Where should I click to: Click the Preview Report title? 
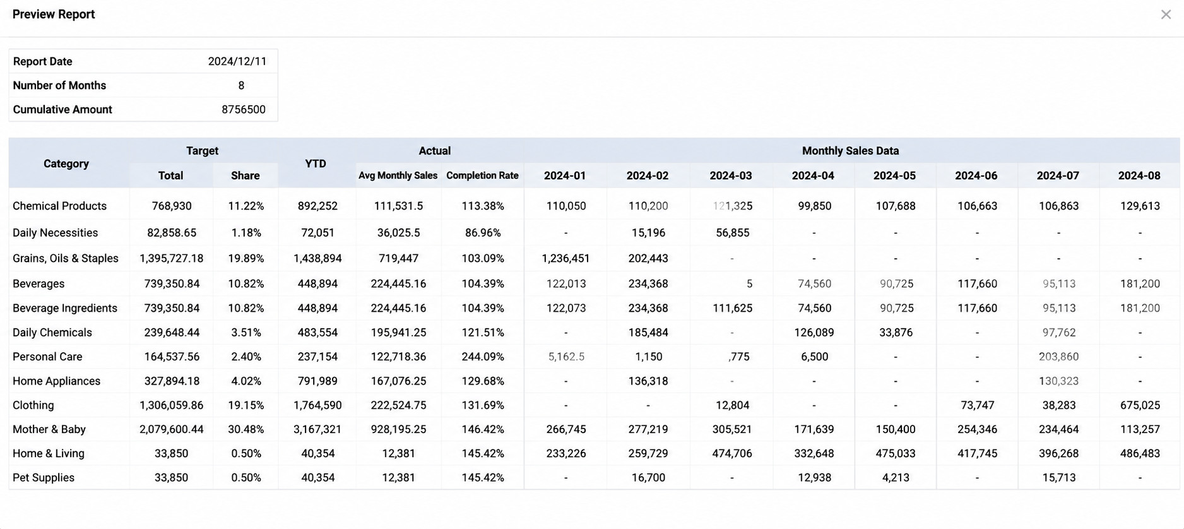54,14
